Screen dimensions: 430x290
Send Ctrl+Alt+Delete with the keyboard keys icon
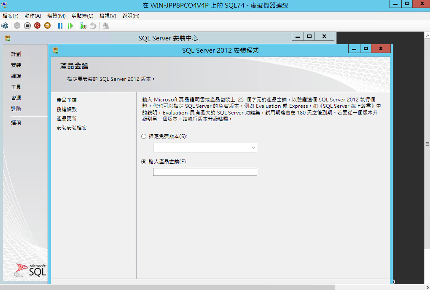(x=5, y=26)
